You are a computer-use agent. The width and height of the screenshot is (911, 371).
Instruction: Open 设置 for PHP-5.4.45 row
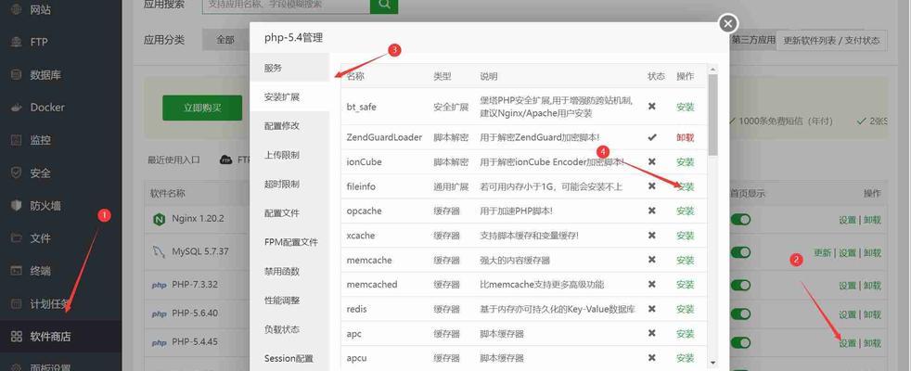pyautogui.click(x=847, y=343)
